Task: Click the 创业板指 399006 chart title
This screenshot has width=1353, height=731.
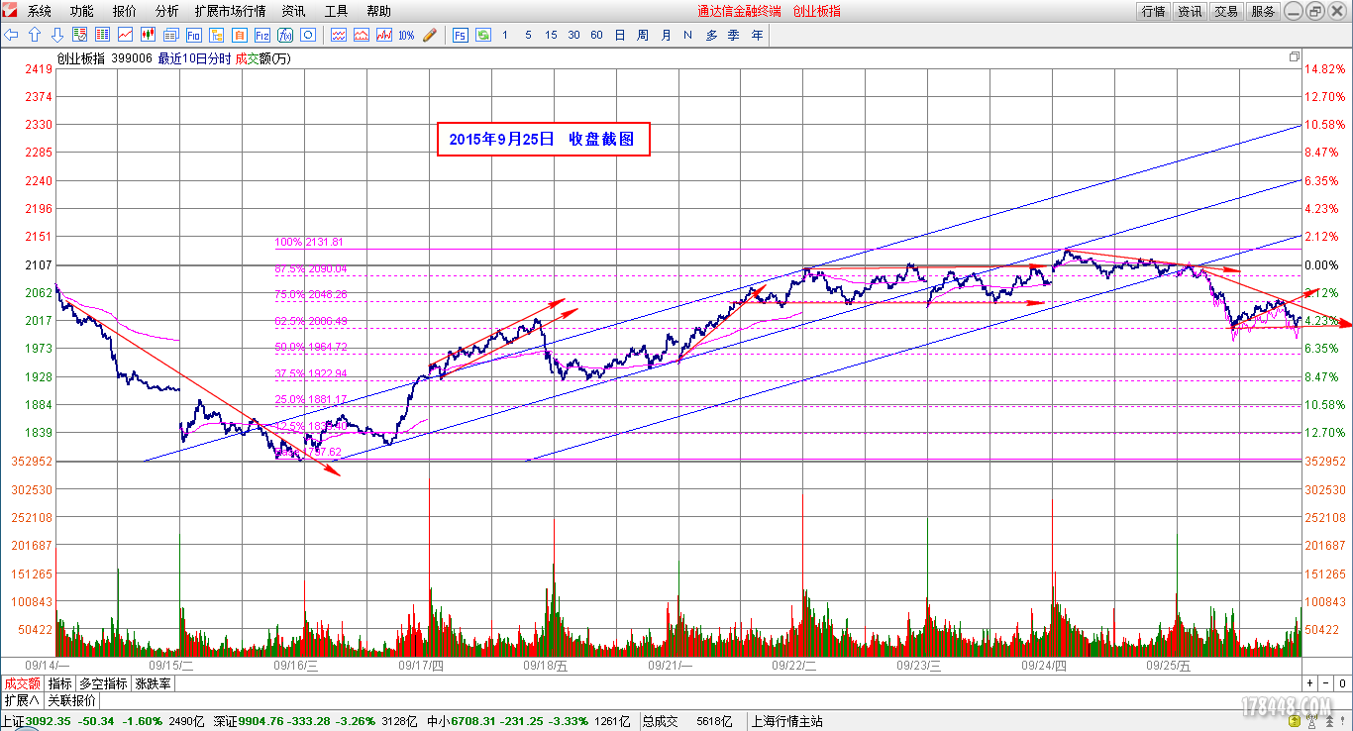Action: (104, 58)
